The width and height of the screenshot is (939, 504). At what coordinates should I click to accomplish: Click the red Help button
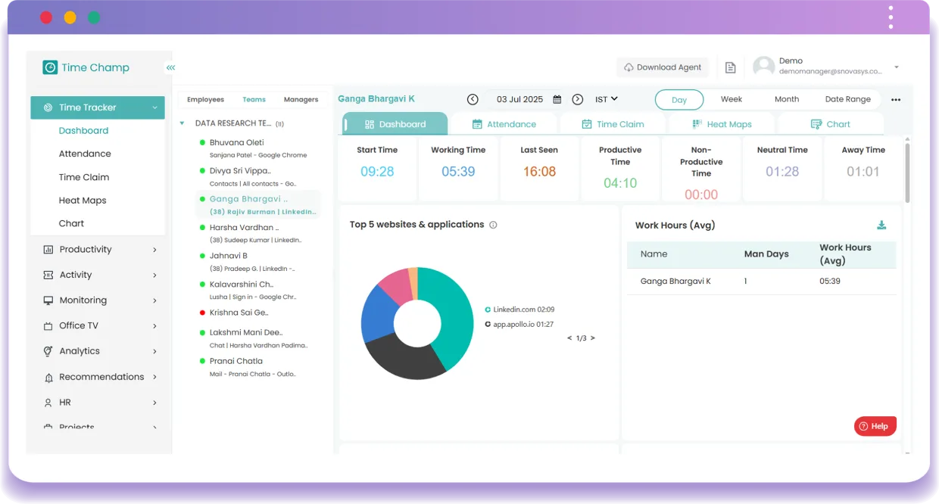(x=875, y=426)
